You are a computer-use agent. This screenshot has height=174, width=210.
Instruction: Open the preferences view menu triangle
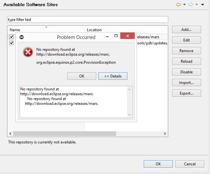203,5
